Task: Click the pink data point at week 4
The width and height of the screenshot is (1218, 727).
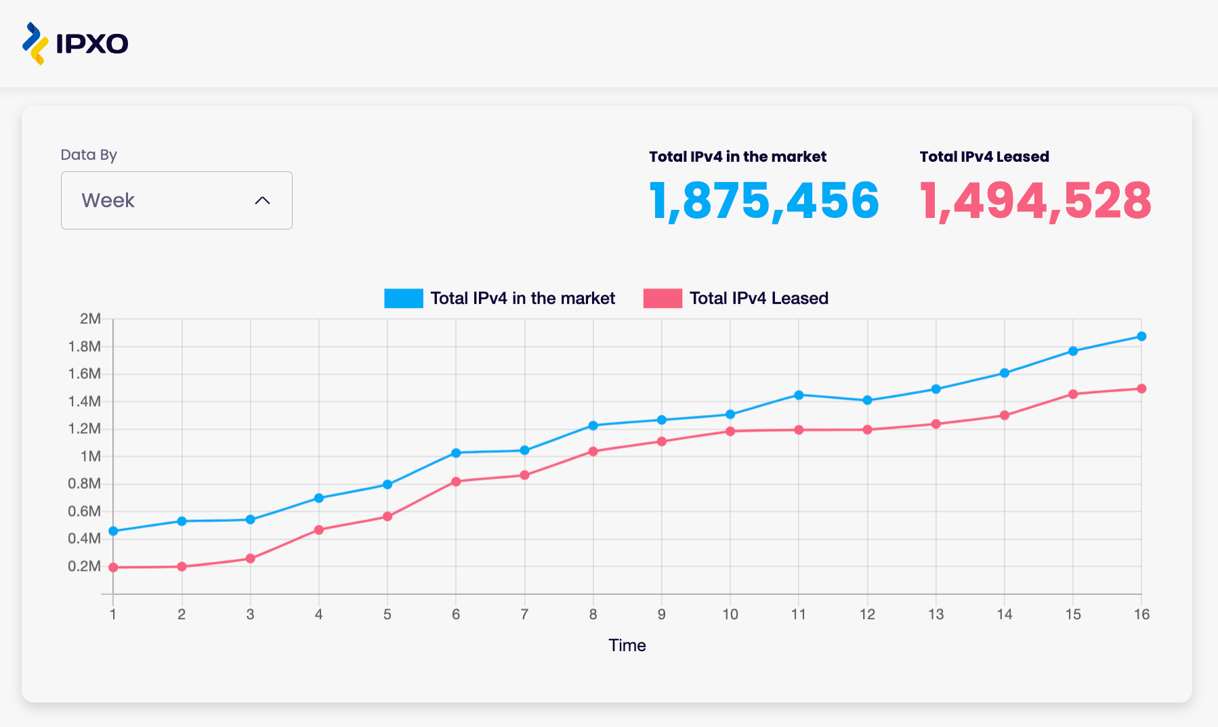Action: tap(319, 530)
